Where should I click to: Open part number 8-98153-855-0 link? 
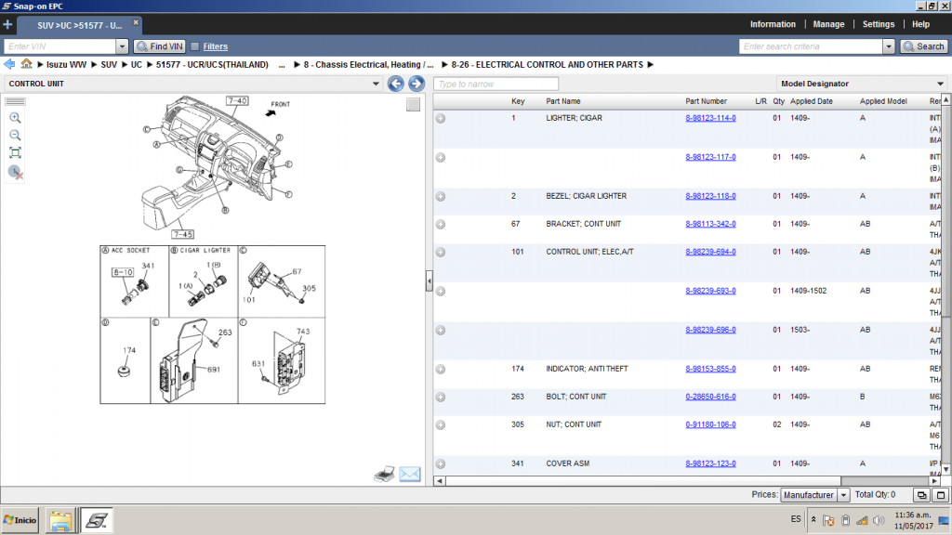(x=710, y=369)
